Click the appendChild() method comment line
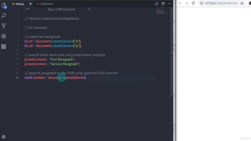This screenshot has width=251, height=141. tap(71, 73)
